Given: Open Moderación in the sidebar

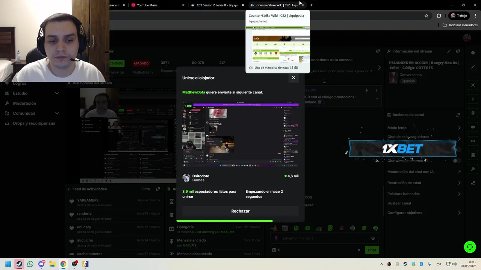Looking at the screenshot, I should point(24,103).
